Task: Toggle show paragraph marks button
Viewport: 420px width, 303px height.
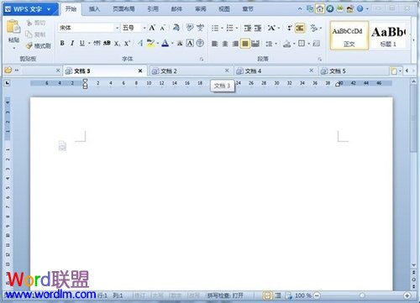Action: [x=300, y=28]
